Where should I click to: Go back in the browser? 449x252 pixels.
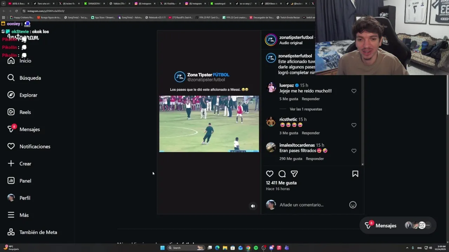[x=4, y=11]
